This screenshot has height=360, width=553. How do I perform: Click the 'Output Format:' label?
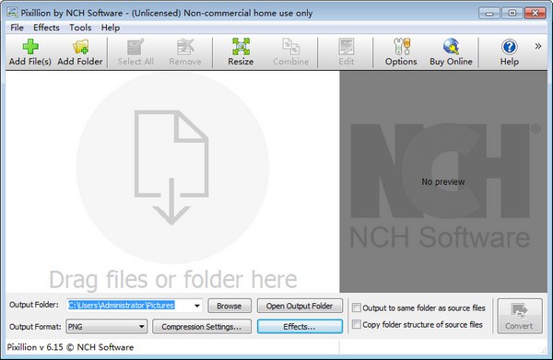coord(35,327)
